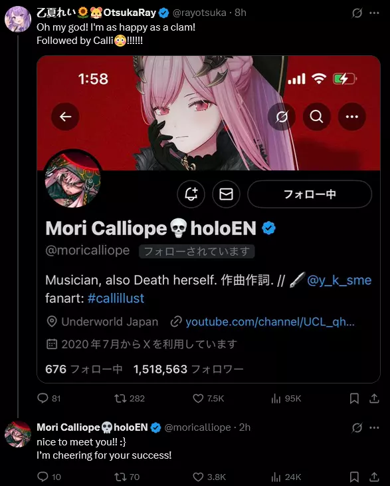This screenshot has width=390, height=486.
Task: Open @rayotsuka profile handle
Action: pyautogui.click(x=199, y=13)
